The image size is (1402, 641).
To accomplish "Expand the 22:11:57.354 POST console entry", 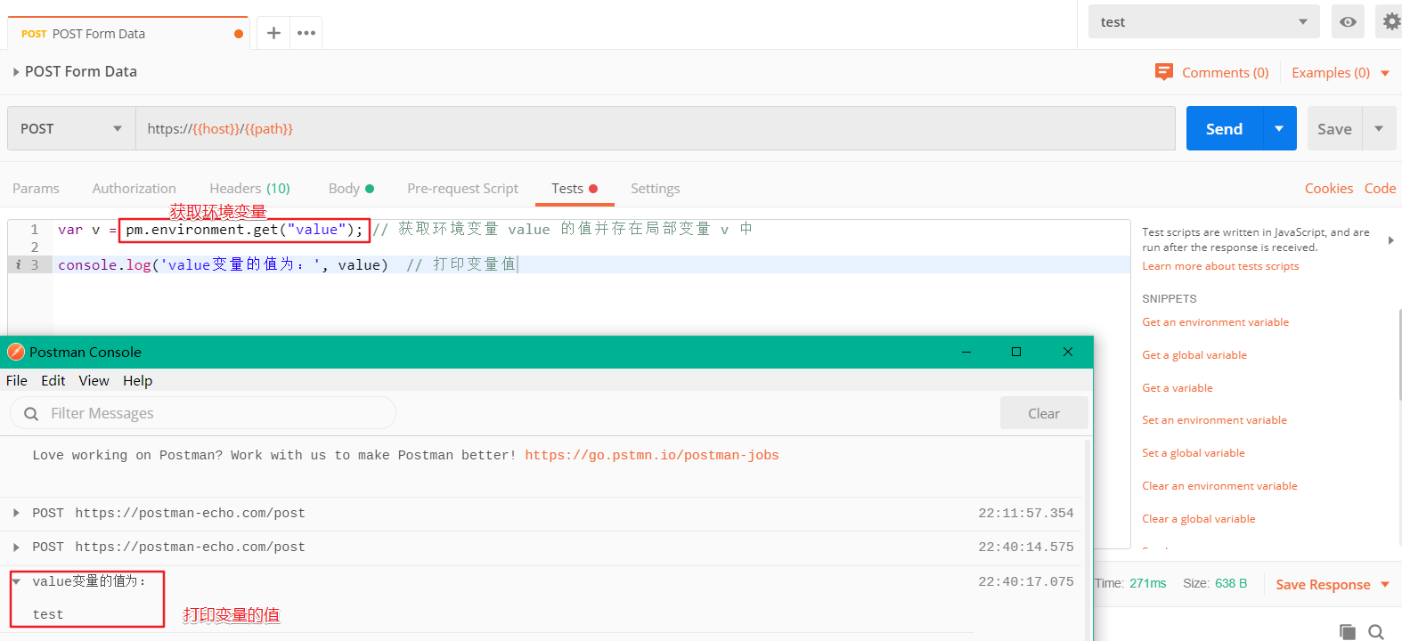I will 16,513.
